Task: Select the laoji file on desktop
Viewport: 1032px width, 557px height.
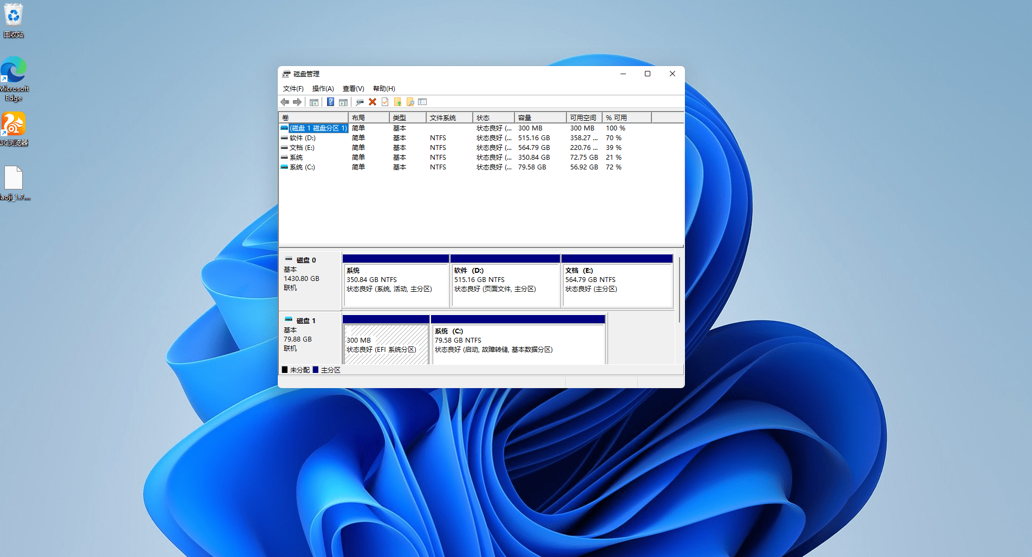Action: 14,184
